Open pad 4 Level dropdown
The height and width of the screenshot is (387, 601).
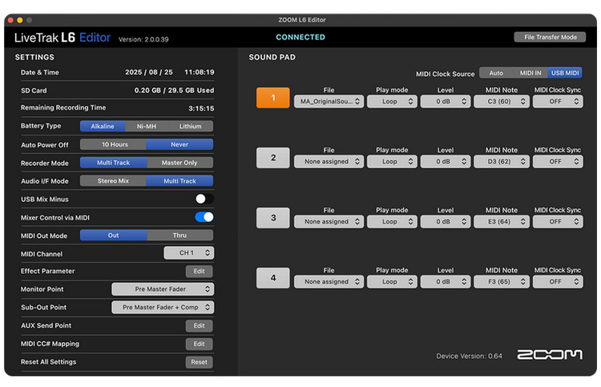(446, 282)
